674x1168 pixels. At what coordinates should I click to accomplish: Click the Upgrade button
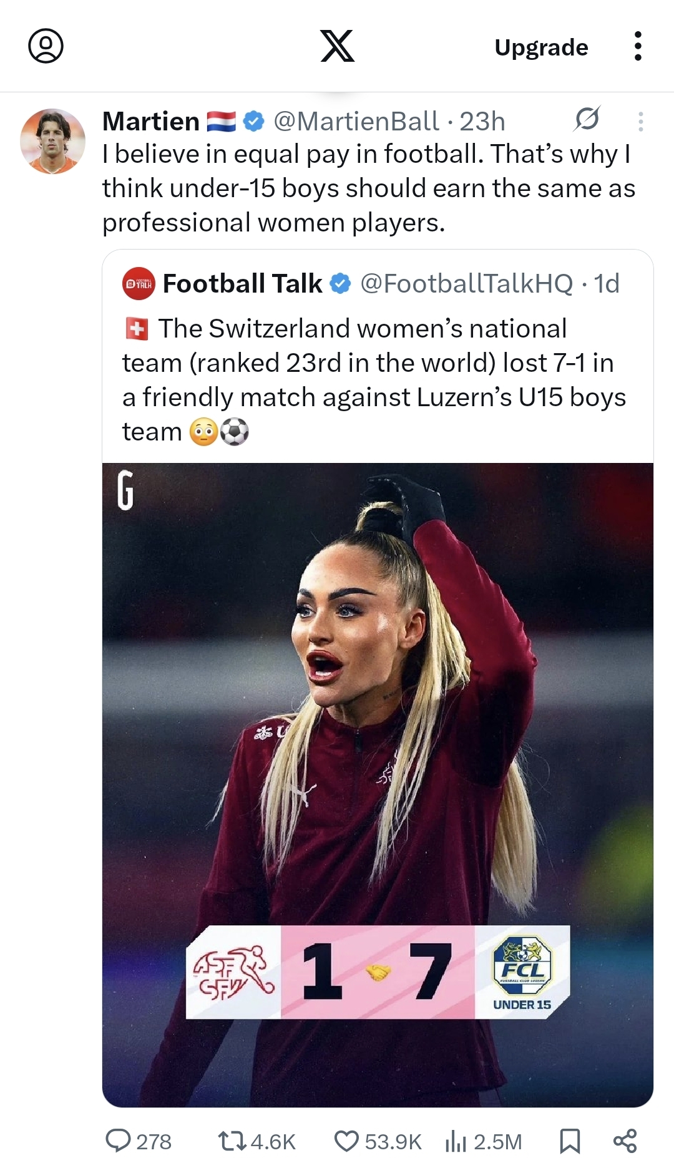[541, 47]
